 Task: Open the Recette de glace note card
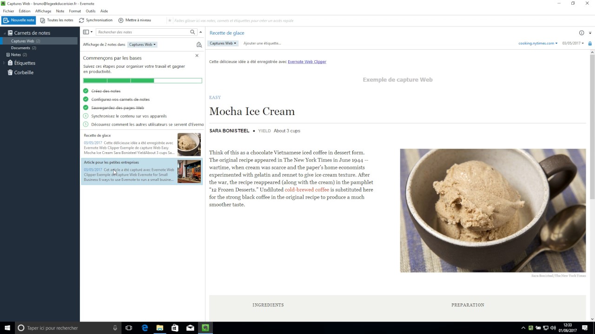(x=142, y=144)
